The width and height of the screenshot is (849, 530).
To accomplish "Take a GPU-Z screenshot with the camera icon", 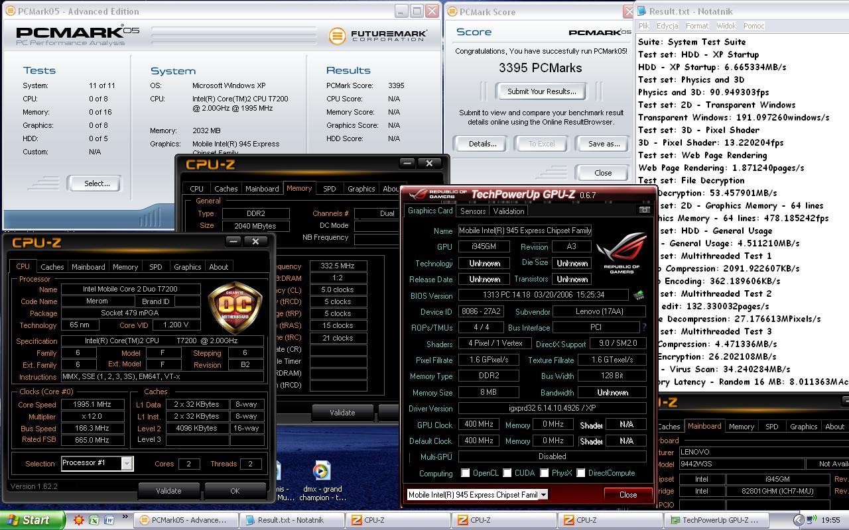I will 644,210.
